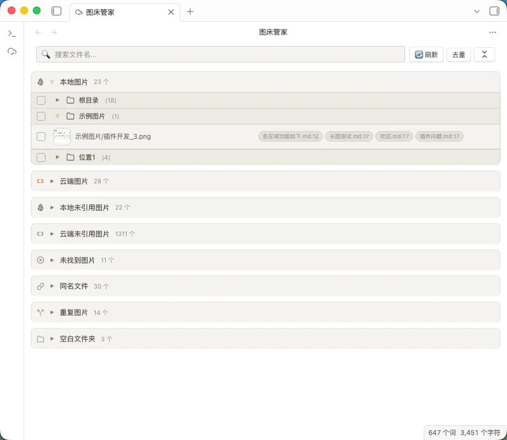The height and width of the screenshot is (440, 507).
Task: Click the search magnifier icon
Action: [46, 54]
